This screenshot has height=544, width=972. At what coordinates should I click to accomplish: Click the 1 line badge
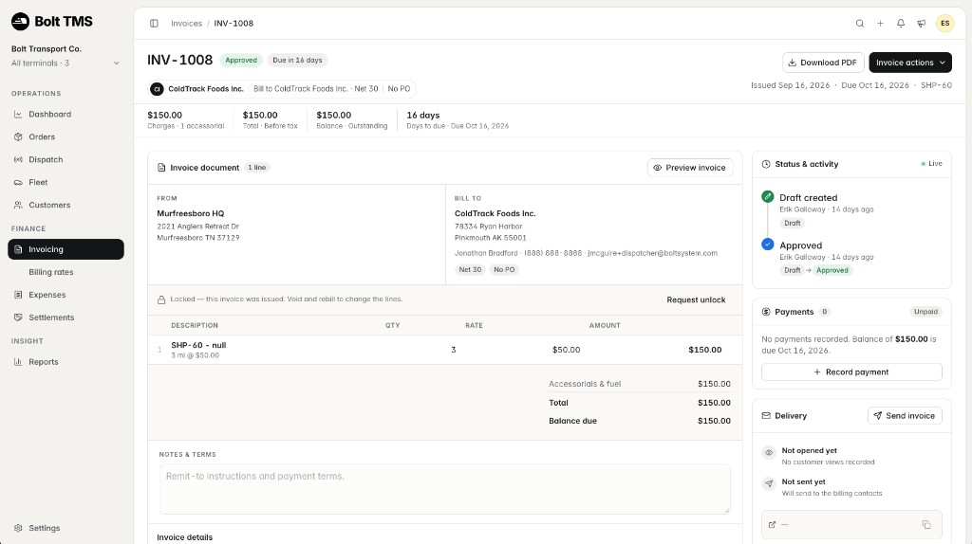pyautogui.click(x=256, y=168)
